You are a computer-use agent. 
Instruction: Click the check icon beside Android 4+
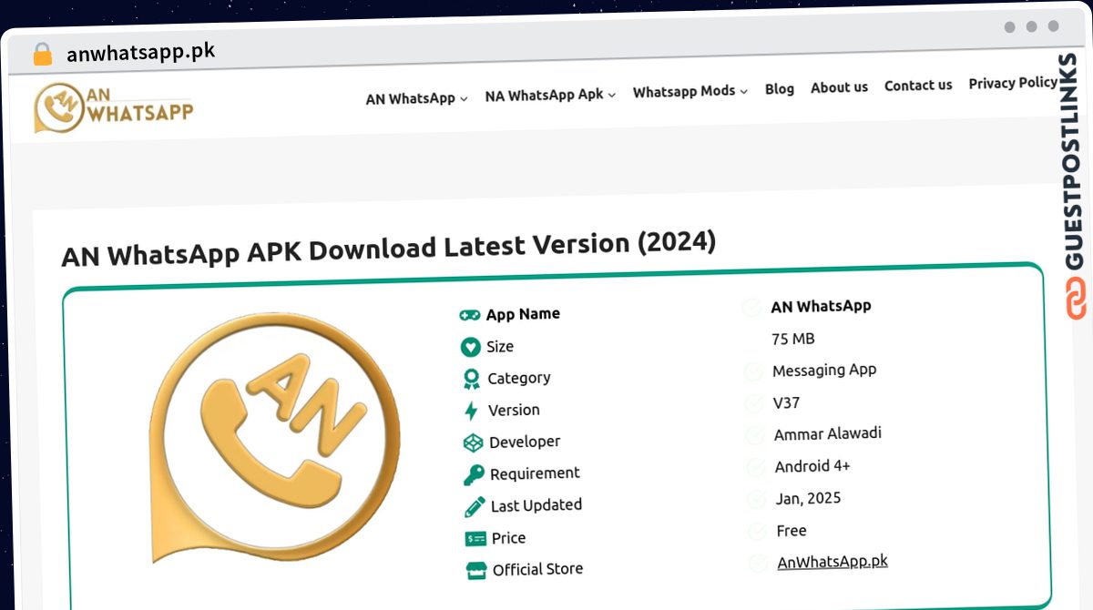tap(757, 469)
